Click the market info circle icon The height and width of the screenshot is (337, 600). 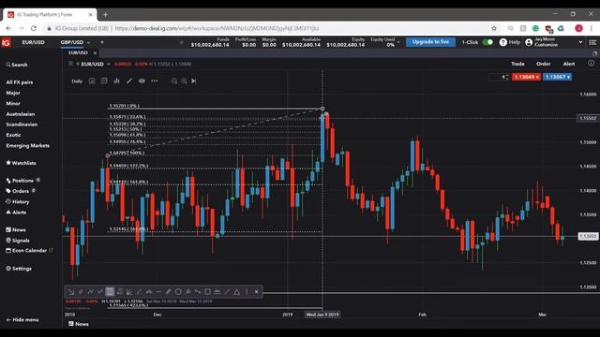pos(592,64)
